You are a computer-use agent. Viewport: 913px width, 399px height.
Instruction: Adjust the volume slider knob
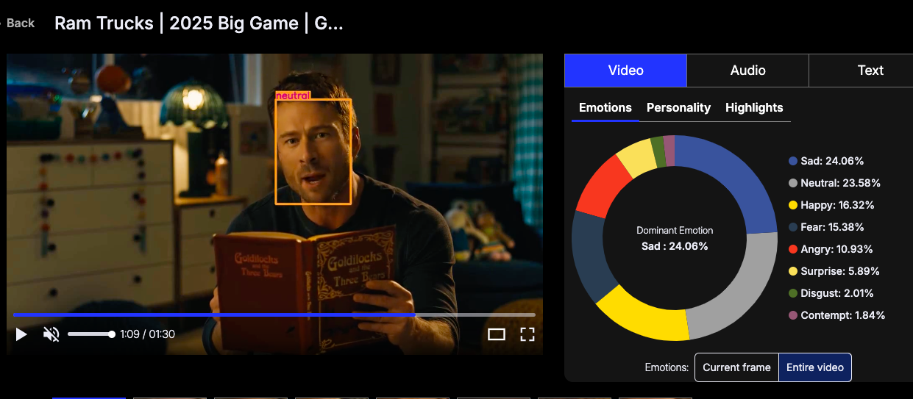click(x=112, y=334)
